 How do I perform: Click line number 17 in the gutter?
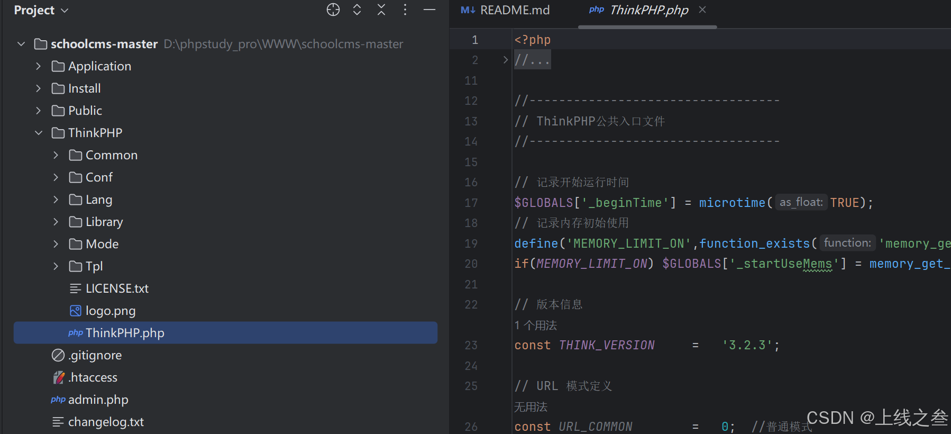471,203
